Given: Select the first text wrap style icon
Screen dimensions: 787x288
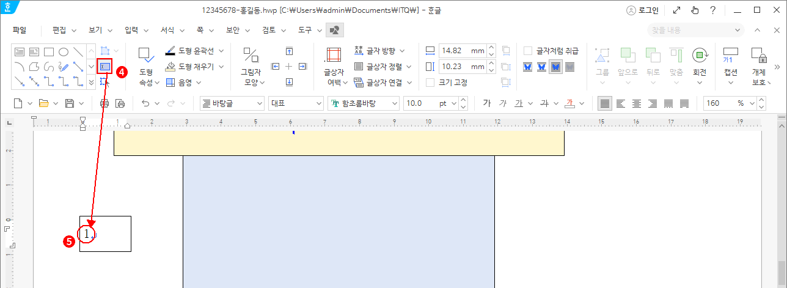Looking at the screenshot, I should point(529,66).
